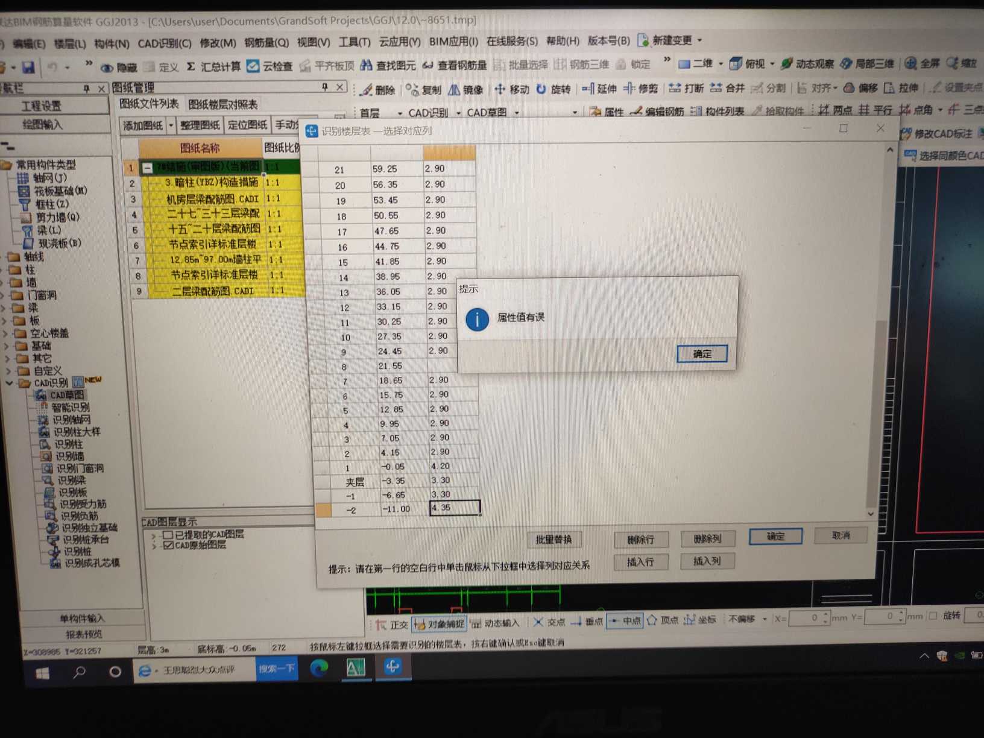Select the 复制 copy tool

pyautogui.click(x=424, y=90)
